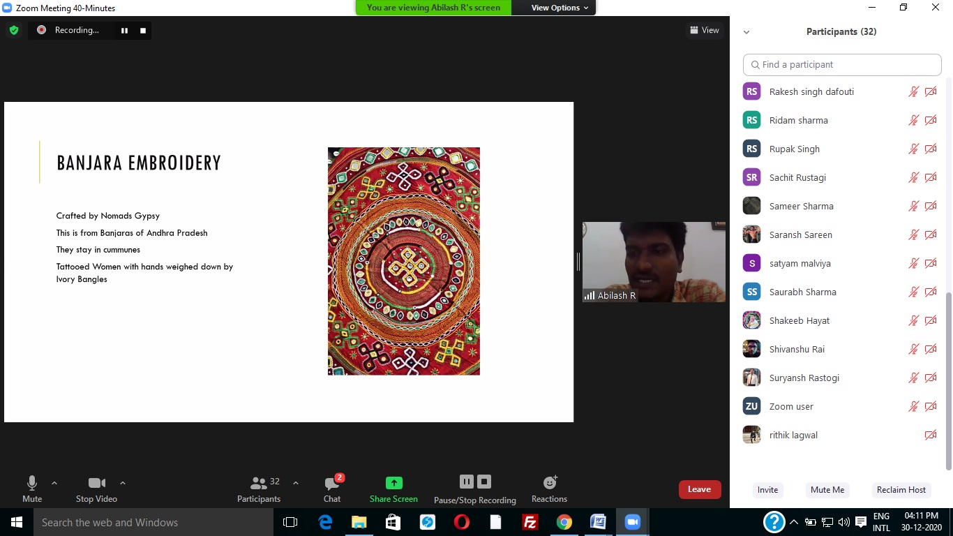Open the Participants panel icon
953x536 pixels.
(259, 483)
